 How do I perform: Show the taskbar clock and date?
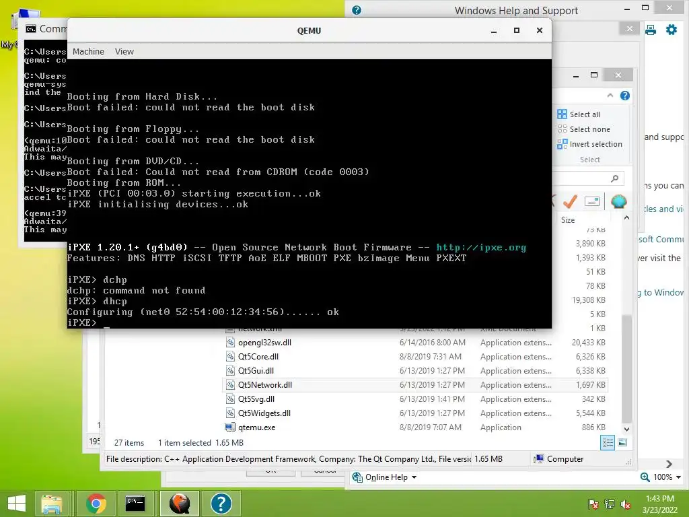659,504
